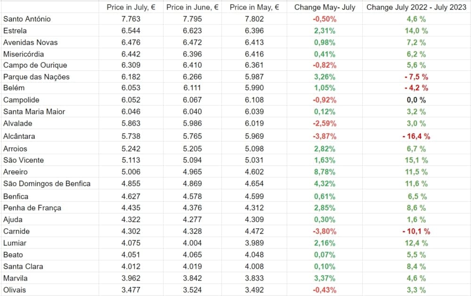Viewport: 471px width, 296px height.
Task: Click São Vicente's 15,1 % yearly change
Action: [x=416, y=160]
